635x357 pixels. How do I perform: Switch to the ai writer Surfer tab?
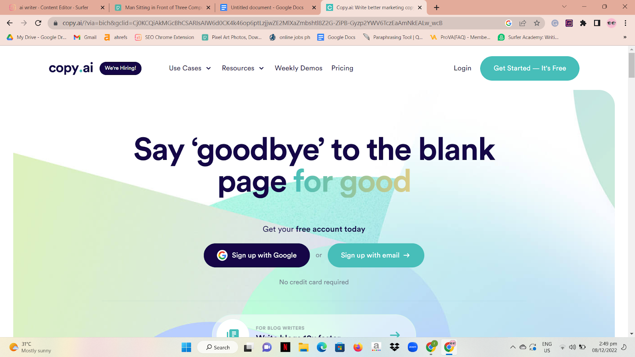click(56, 8)
